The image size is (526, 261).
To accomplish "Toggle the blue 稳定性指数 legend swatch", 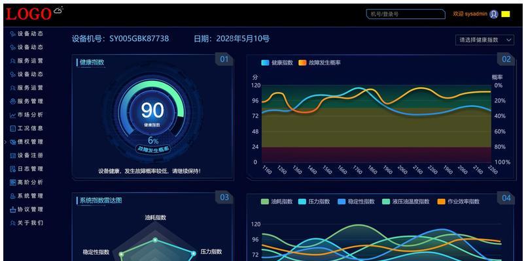I will pos(342,202).
